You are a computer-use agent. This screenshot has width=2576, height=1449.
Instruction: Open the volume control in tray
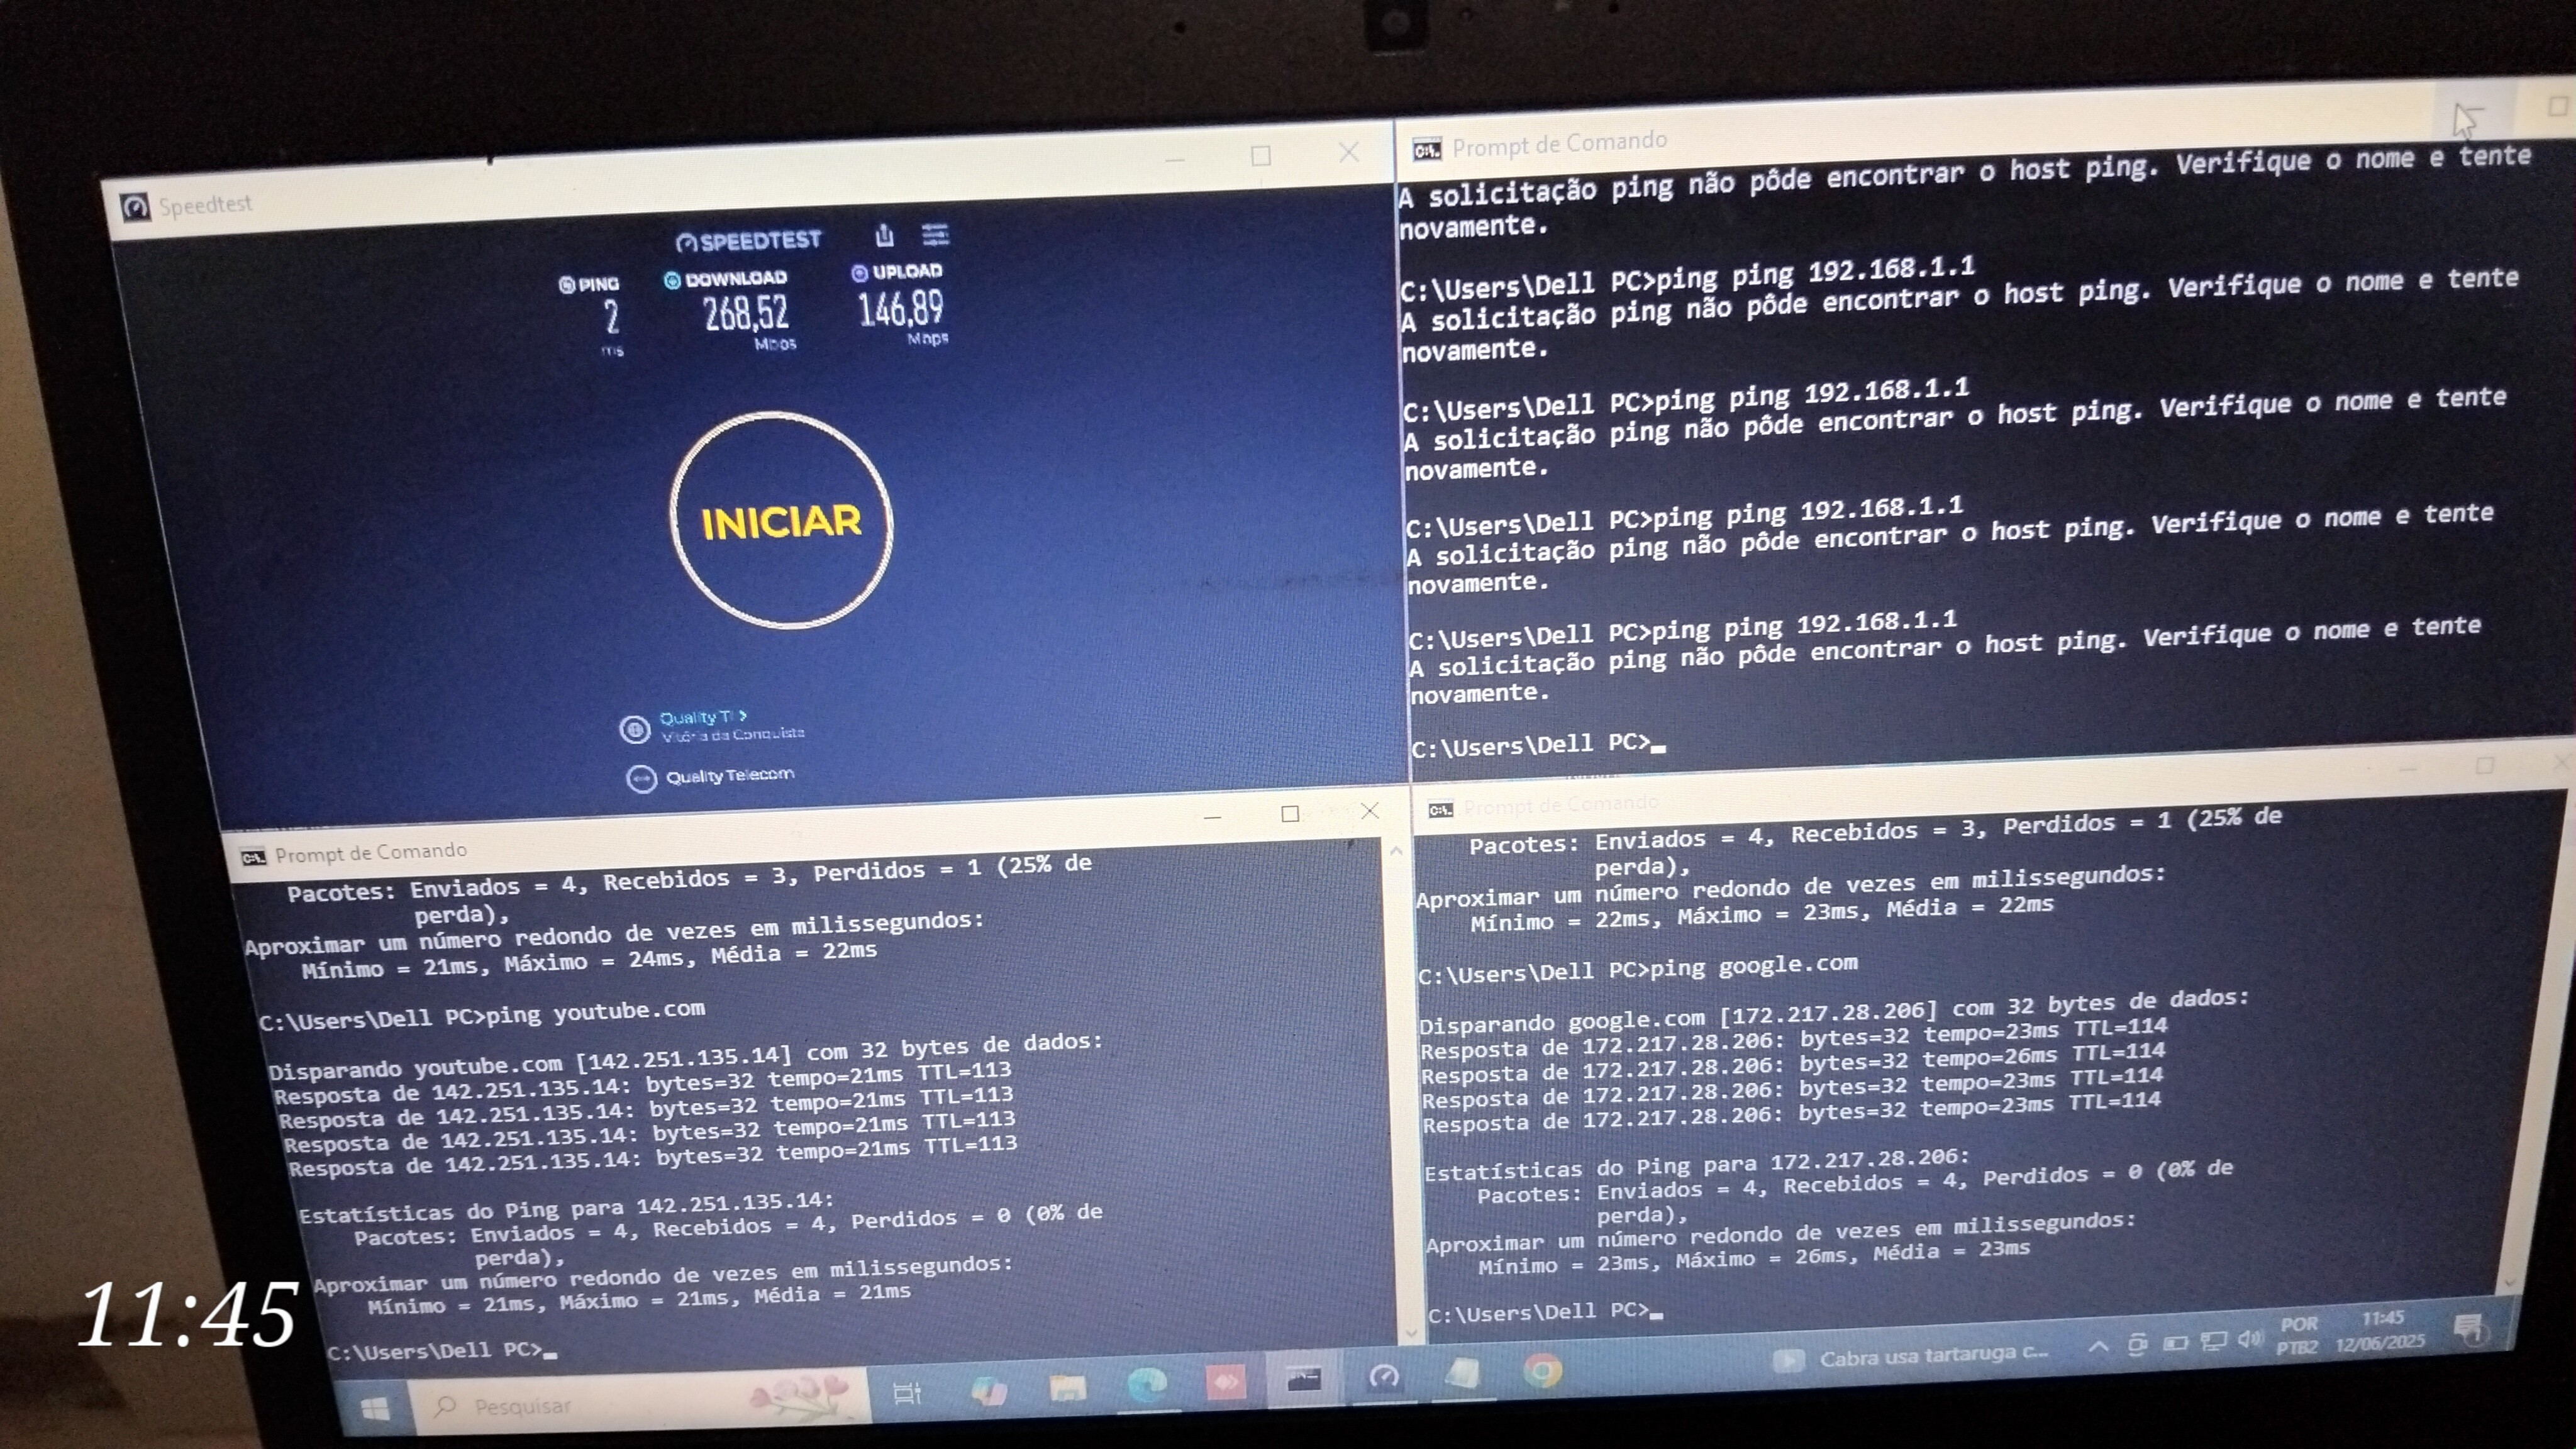click(2250, 1339)
